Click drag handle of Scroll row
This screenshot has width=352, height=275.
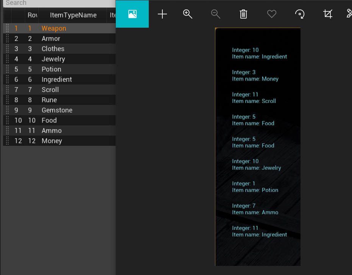[x=7, y=90]
